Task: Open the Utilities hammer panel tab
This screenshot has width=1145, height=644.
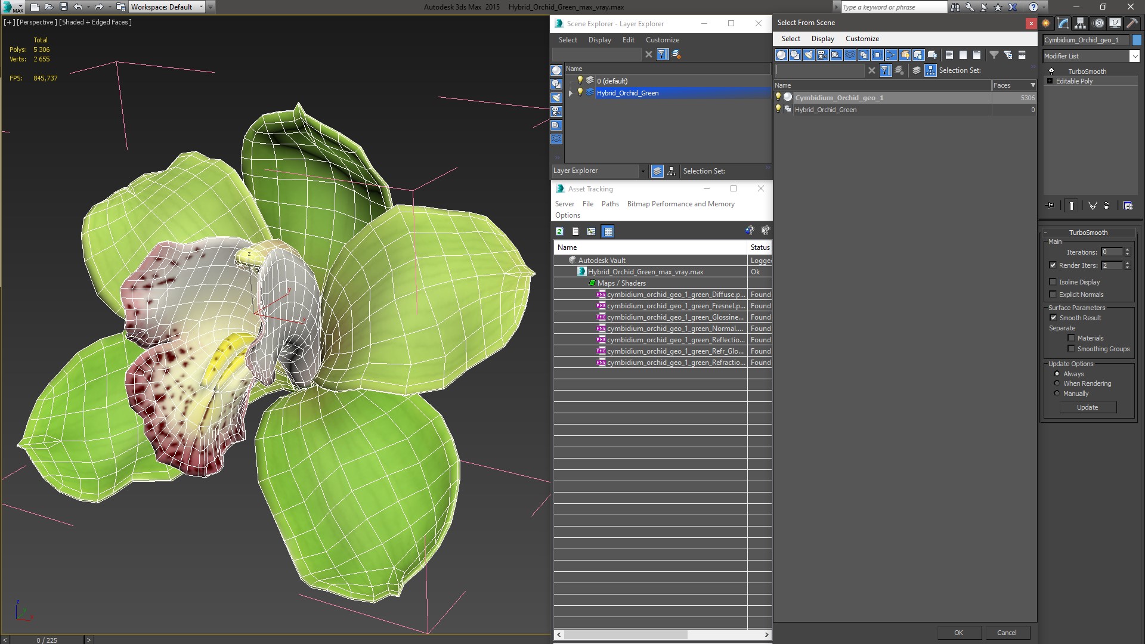Action: (x=1132, y=23)
